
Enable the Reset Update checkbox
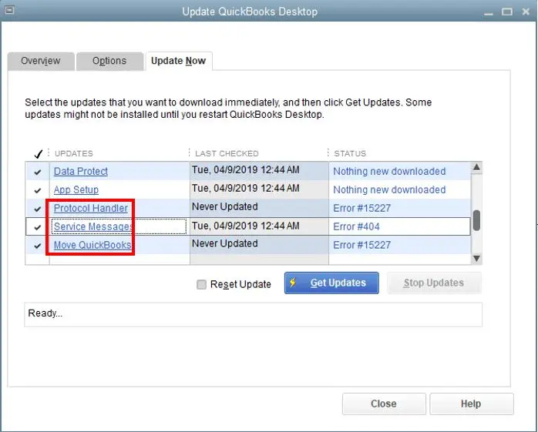coord(201,284)
